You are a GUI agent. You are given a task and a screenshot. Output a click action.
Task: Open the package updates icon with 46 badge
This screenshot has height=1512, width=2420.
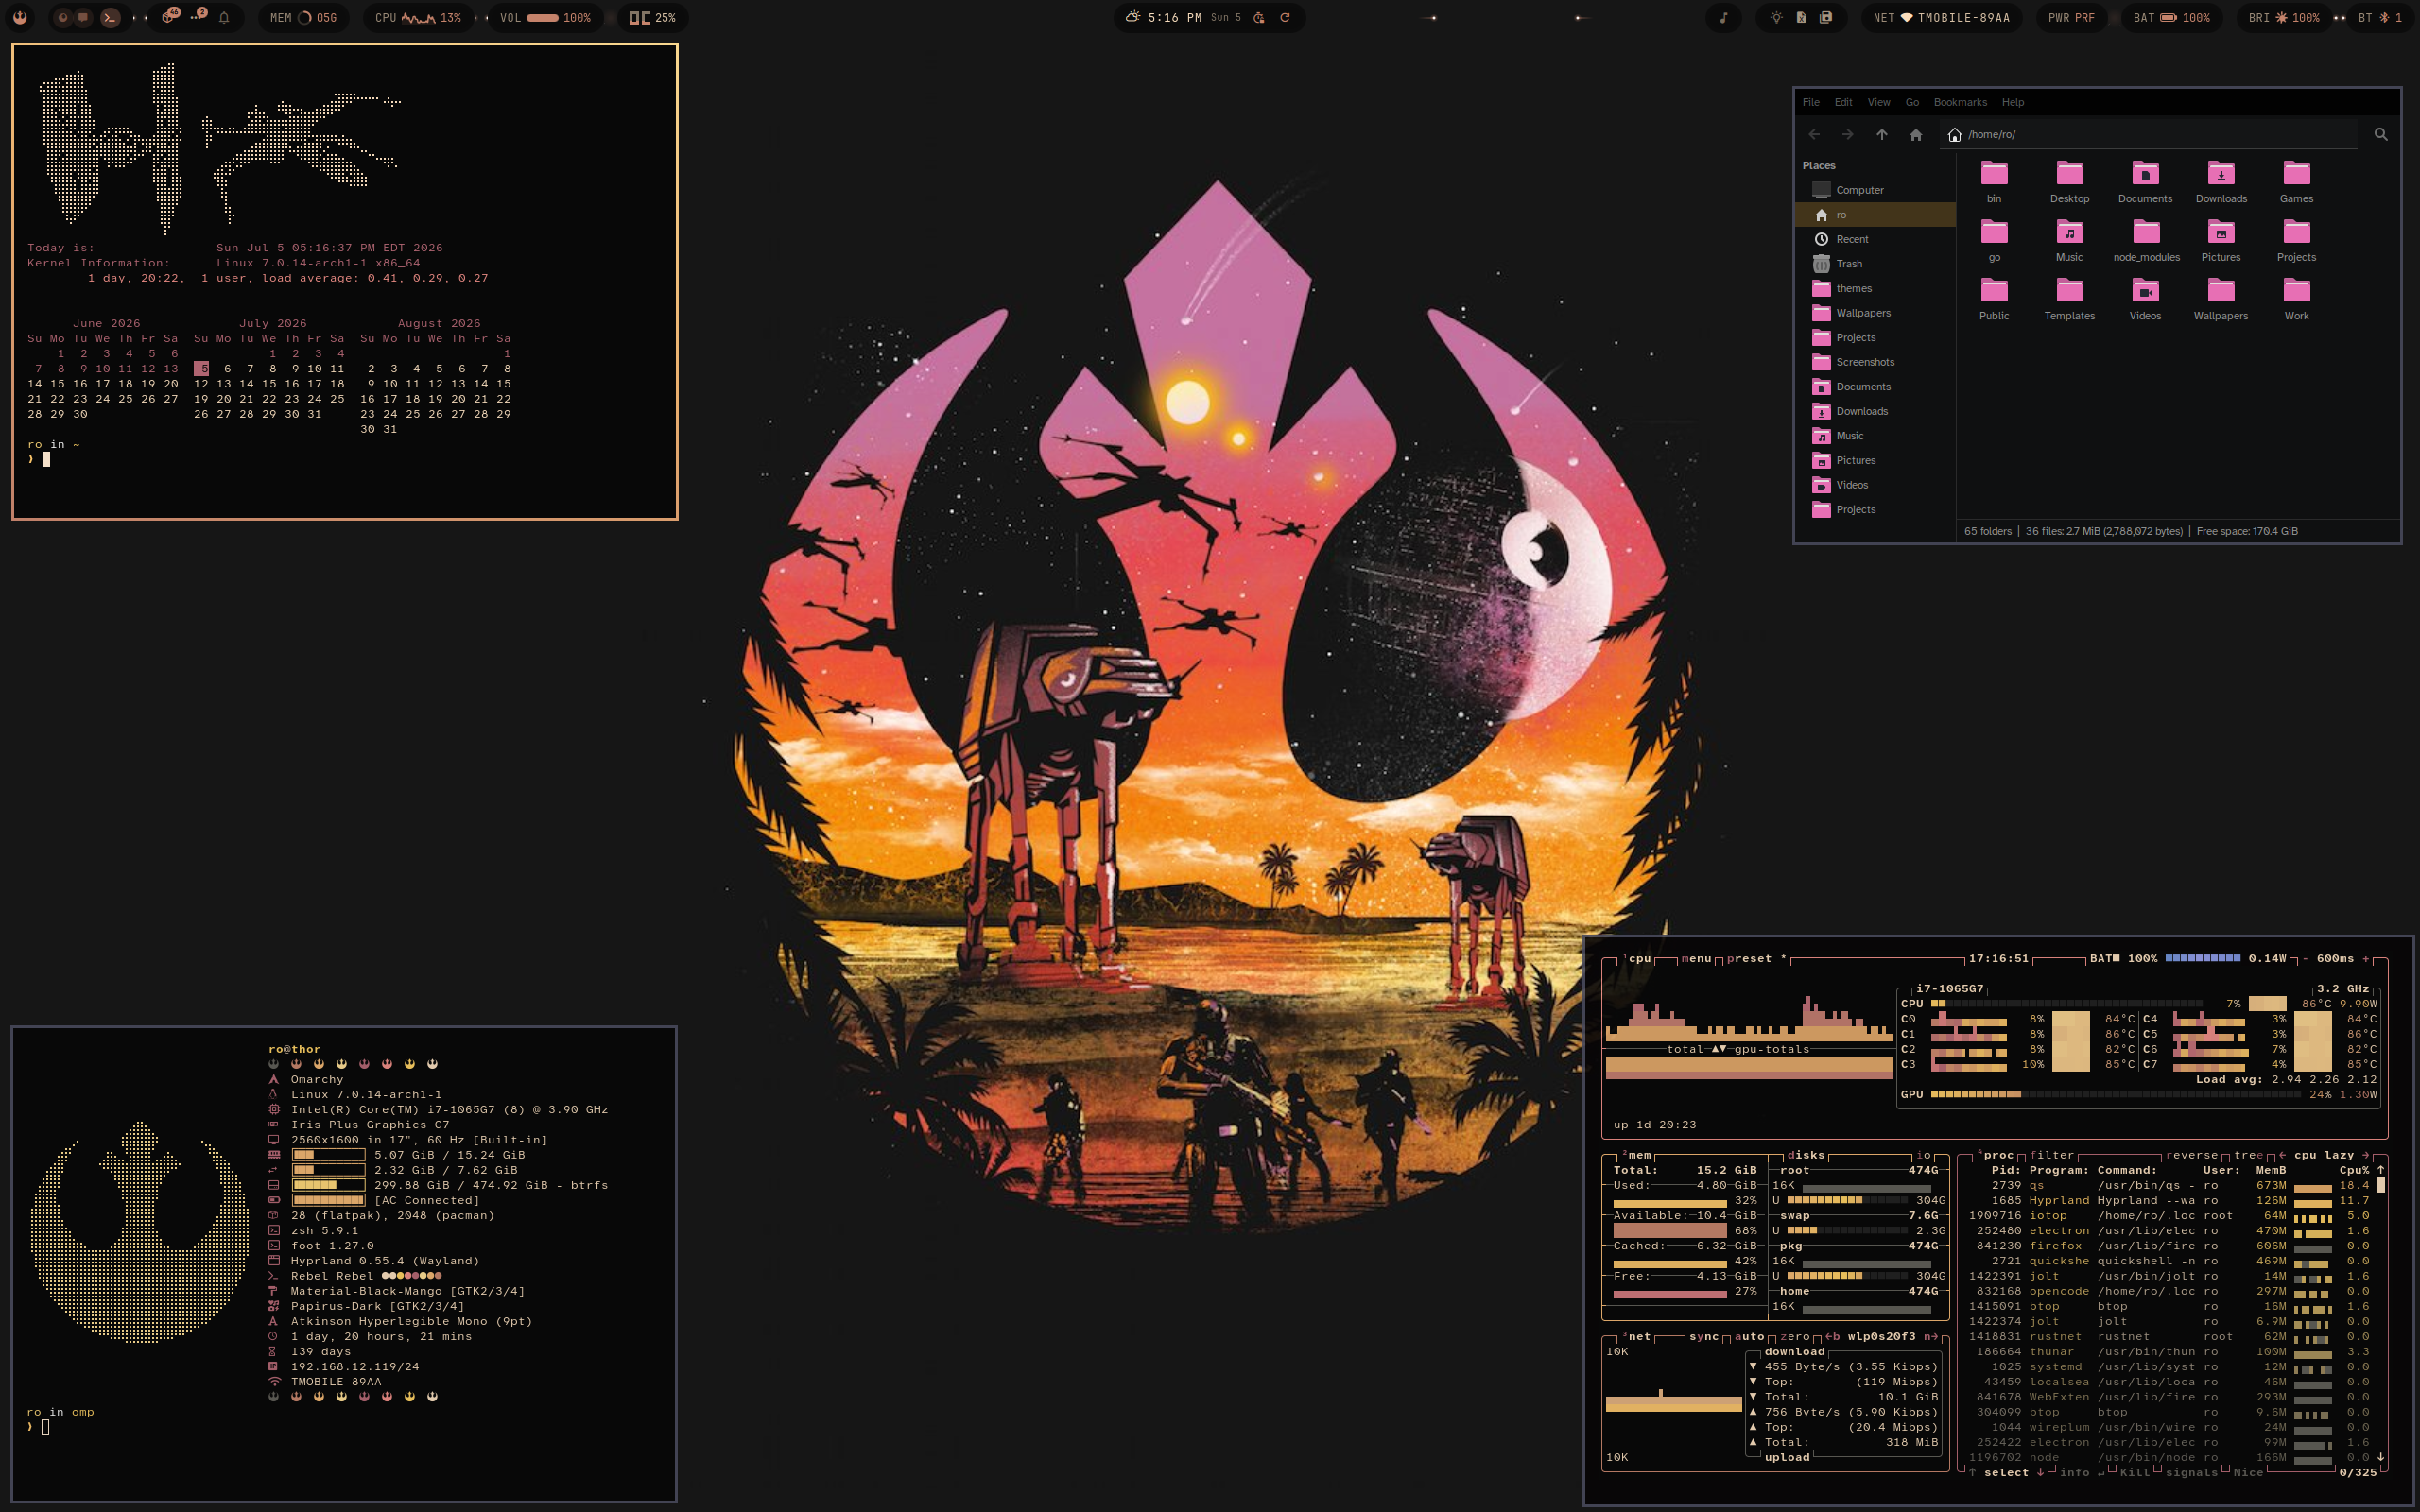[170, 16]
